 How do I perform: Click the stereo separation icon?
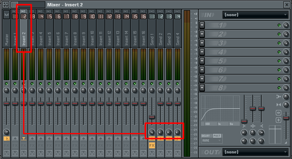(x=279, y=105)
